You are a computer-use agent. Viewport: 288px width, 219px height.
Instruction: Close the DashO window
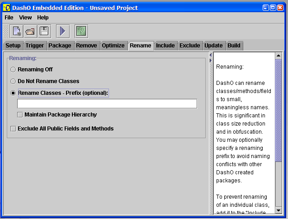coord(280,8)
